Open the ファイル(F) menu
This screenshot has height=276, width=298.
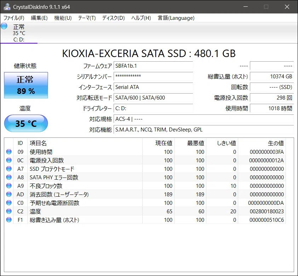[x=14, y=18]
